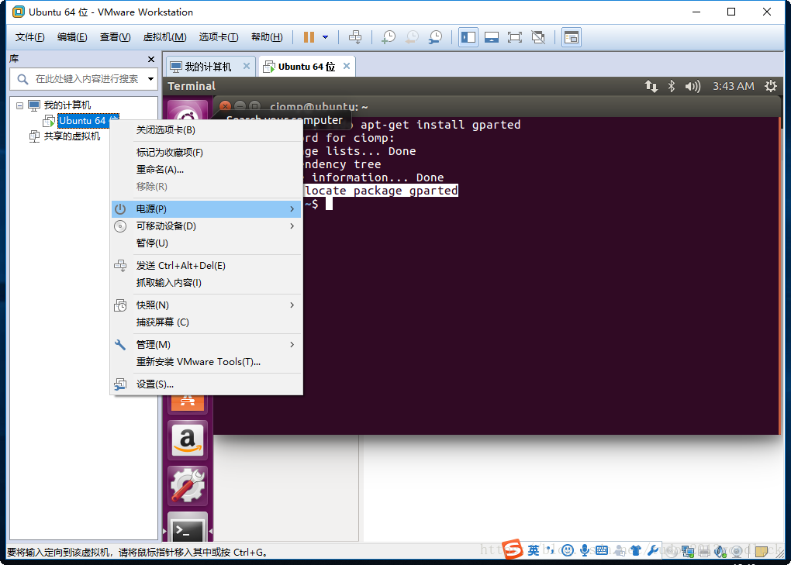Open the Ubuntu system gear menu
Viewport: 791px width, 565px height.
(770, 86)
